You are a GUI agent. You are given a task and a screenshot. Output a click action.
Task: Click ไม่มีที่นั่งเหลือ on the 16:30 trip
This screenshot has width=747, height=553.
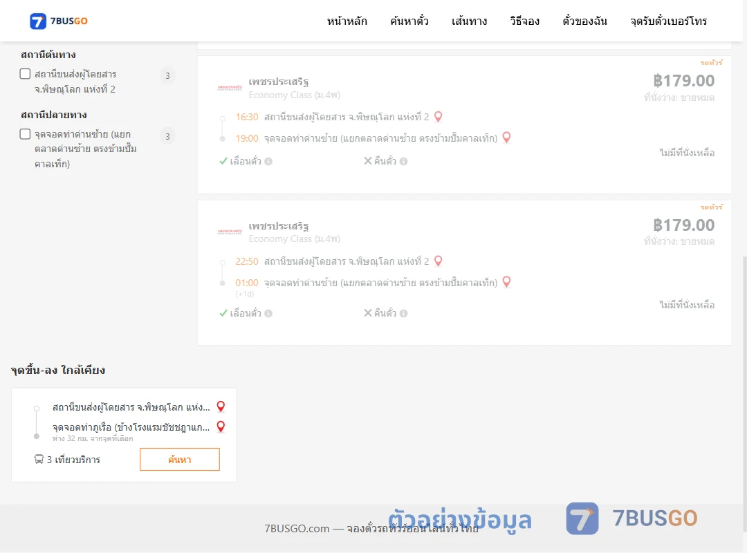coord(687,153)
